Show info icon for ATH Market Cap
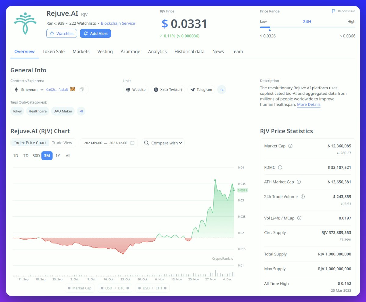This screenshot has width=366, height=302. click(299, 182)
